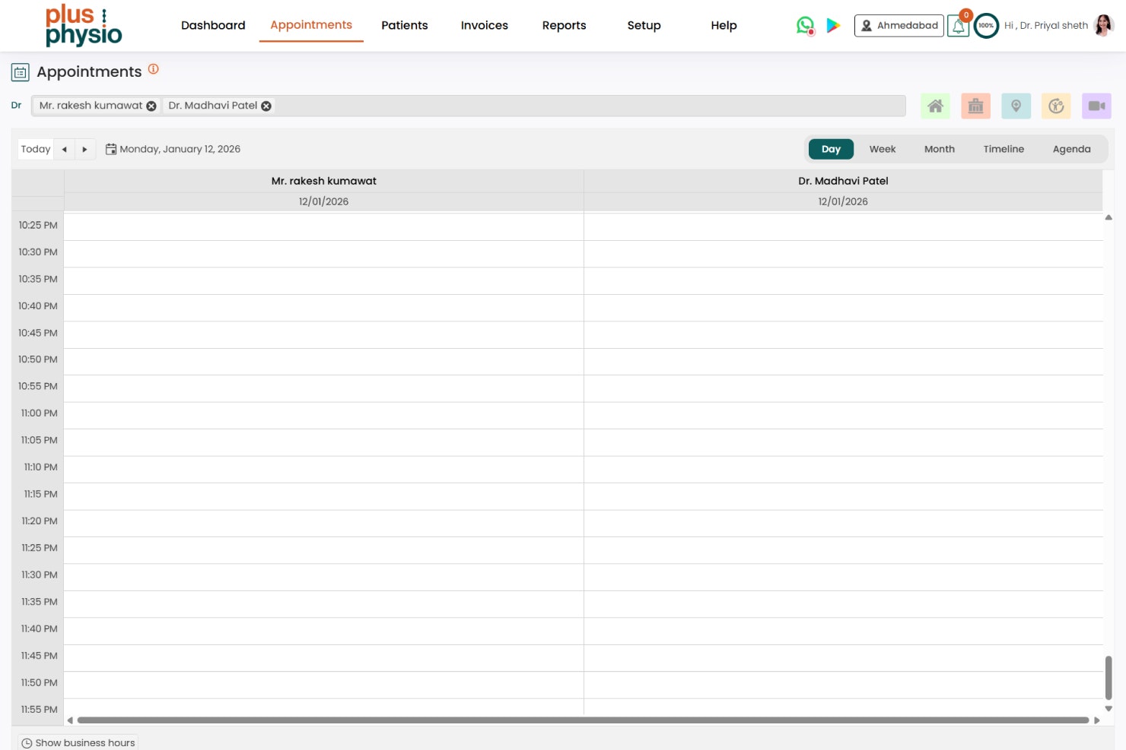Image resolution: width=1126 pixels, height=750 pixels.
Task: Click the info icon next to Appointments heading
Action: [153, 68]
